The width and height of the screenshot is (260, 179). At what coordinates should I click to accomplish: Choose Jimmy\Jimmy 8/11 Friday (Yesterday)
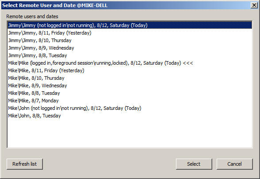click(x=130, y=33)
